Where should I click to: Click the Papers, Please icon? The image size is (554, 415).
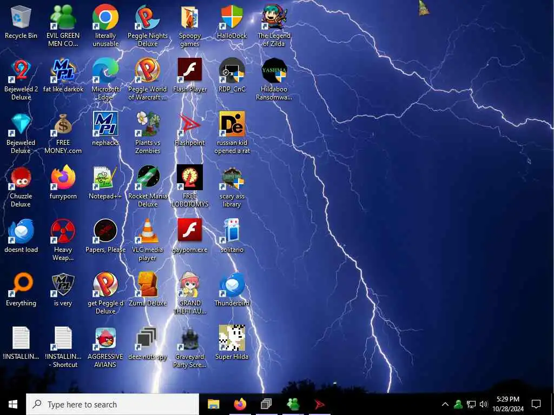coord(105,231)
